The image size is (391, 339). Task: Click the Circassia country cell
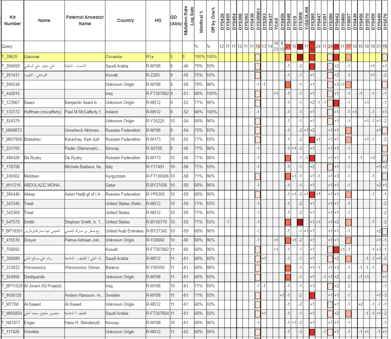click(x=114, y=57)
